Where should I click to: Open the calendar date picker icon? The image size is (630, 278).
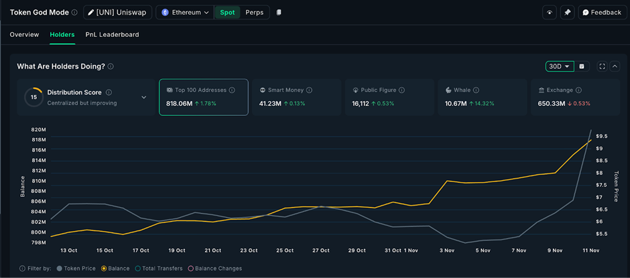point(582,66)
